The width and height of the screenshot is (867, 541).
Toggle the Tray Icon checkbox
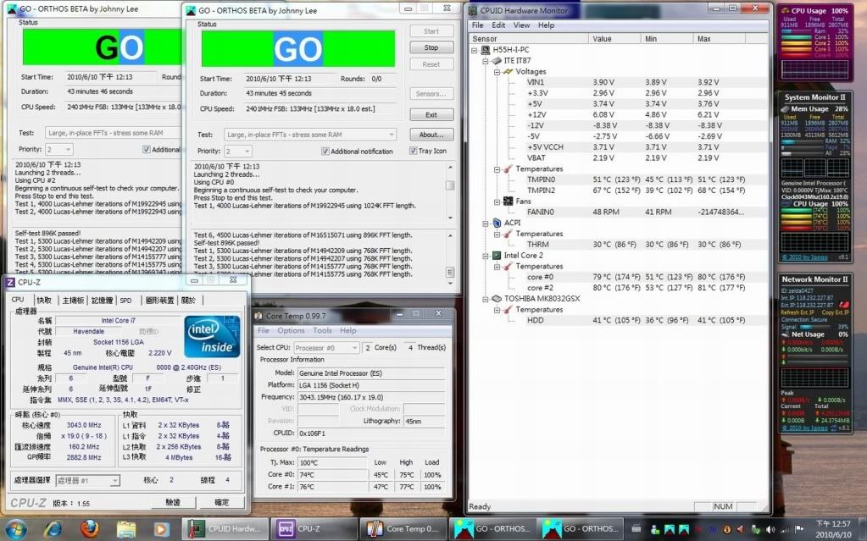point(412,151)
